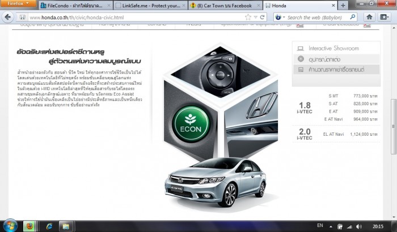Click the calculator icon beside คำนวณราคาเช่าซื้อรถยนต์

tap(301, 69)
